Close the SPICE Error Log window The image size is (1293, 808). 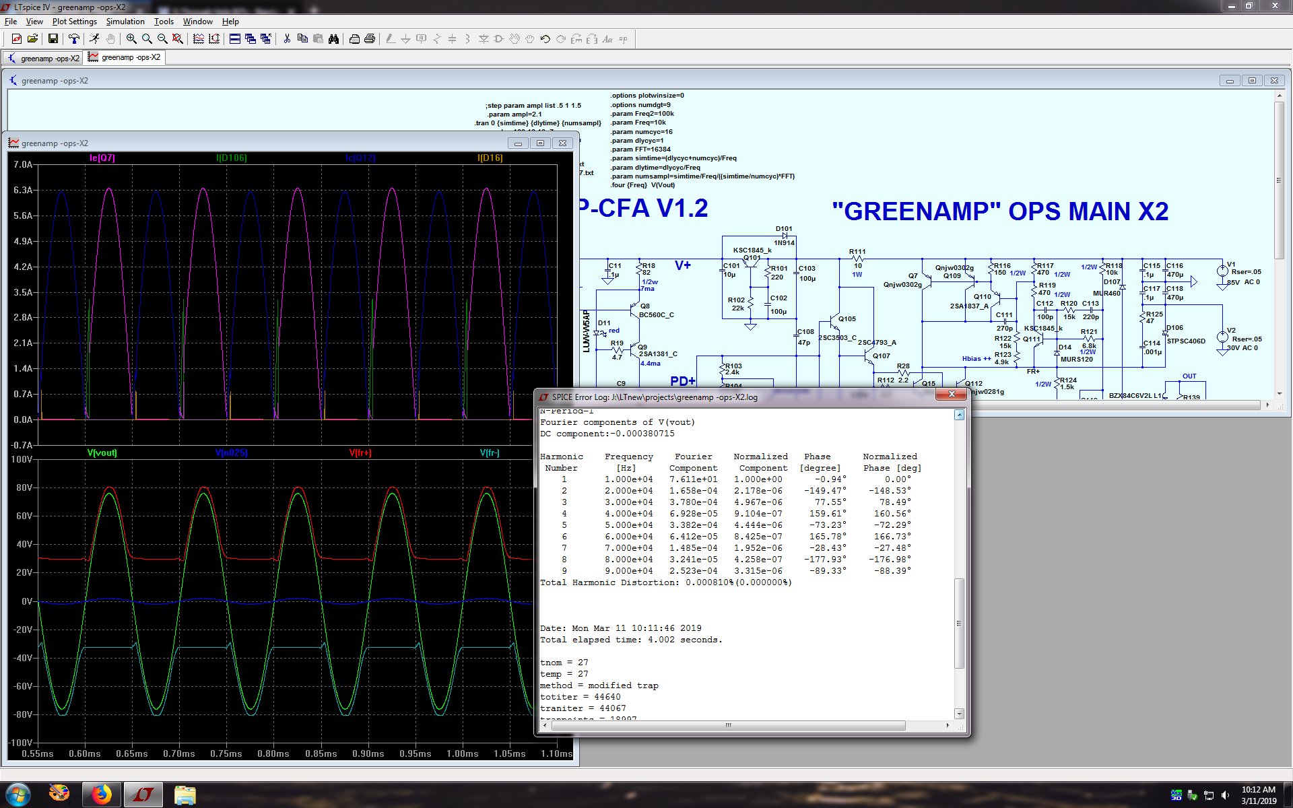coord(952,395)
